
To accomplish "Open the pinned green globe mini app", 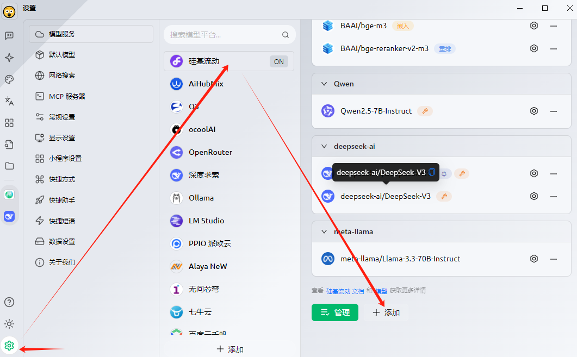I will [x=9, y=195].
